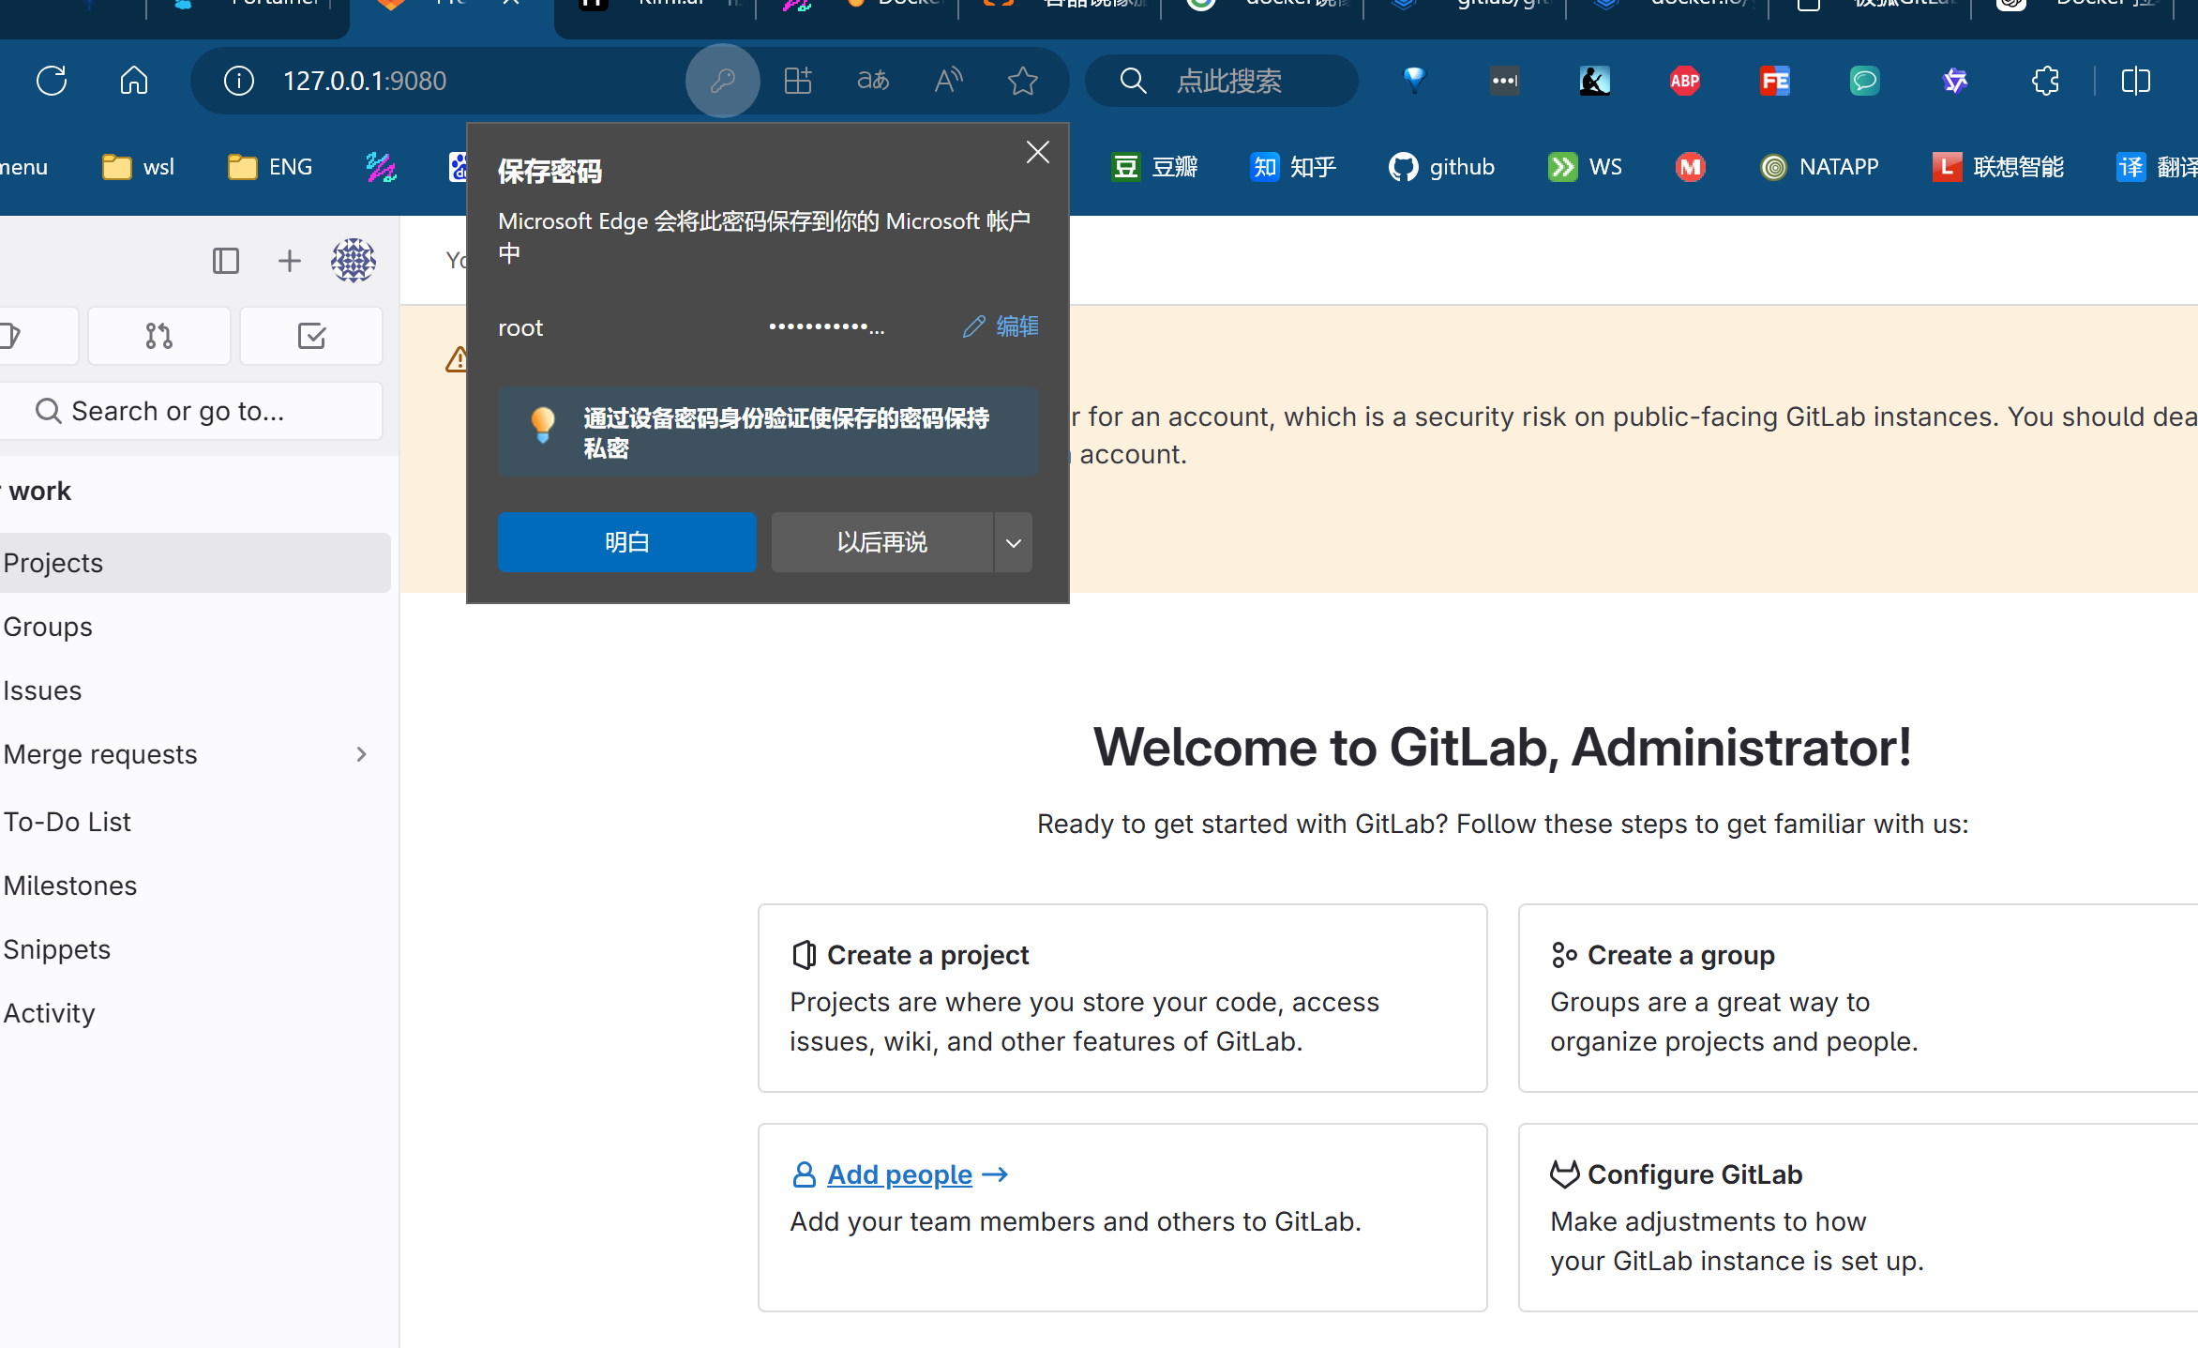Viewport: 2198px width, 1348px height.
Task: Click the password key icon in address bar
Action: click(722, 81)
